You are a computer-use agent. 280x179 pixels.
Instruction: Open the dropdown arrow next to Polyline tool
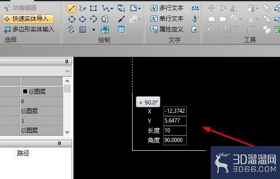coord(112,8)
